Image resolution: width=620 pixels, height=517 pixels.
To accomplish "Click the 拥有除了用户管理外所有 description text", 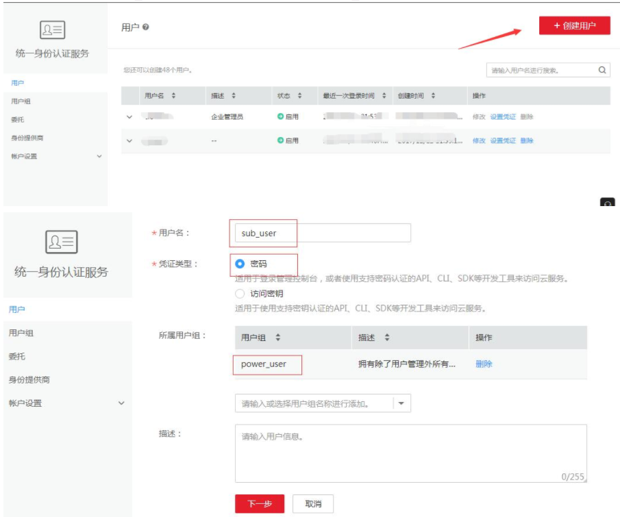I will pos(406,364).
